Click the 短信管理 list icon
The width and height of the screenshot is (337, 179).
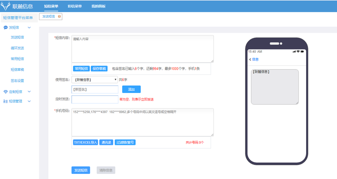pos(6,101)
